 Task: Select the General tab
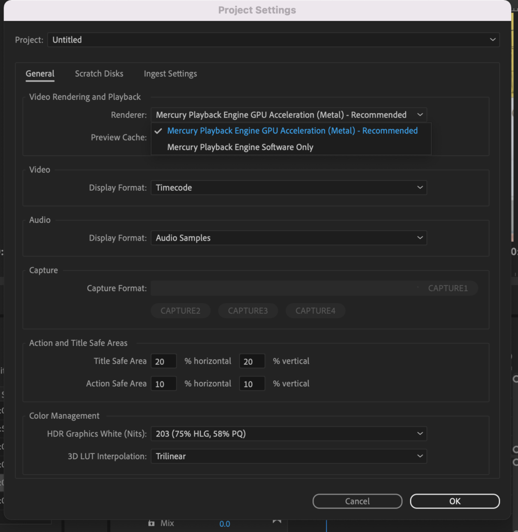click(40, 74)
